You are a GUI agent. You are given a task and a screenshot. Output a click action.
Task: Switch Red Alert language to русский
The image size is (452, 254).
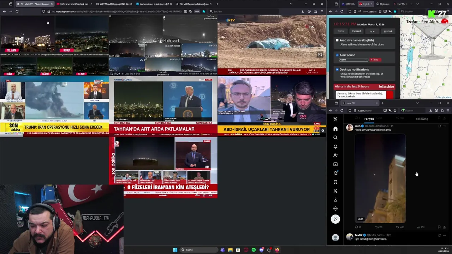coord(388,31)
